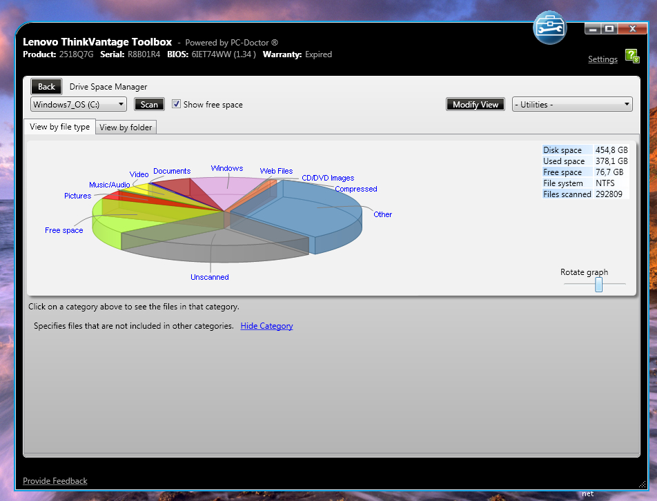Image resolution: width=657 pixels, height=501 pixels.
Task: Select the Other category label
Action: coord(382,214)
